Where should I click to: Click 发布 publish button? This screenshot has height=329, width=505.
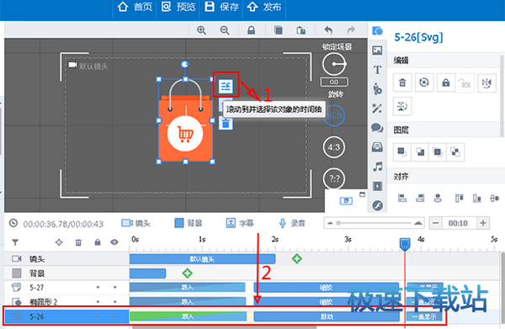coord(264,7)
